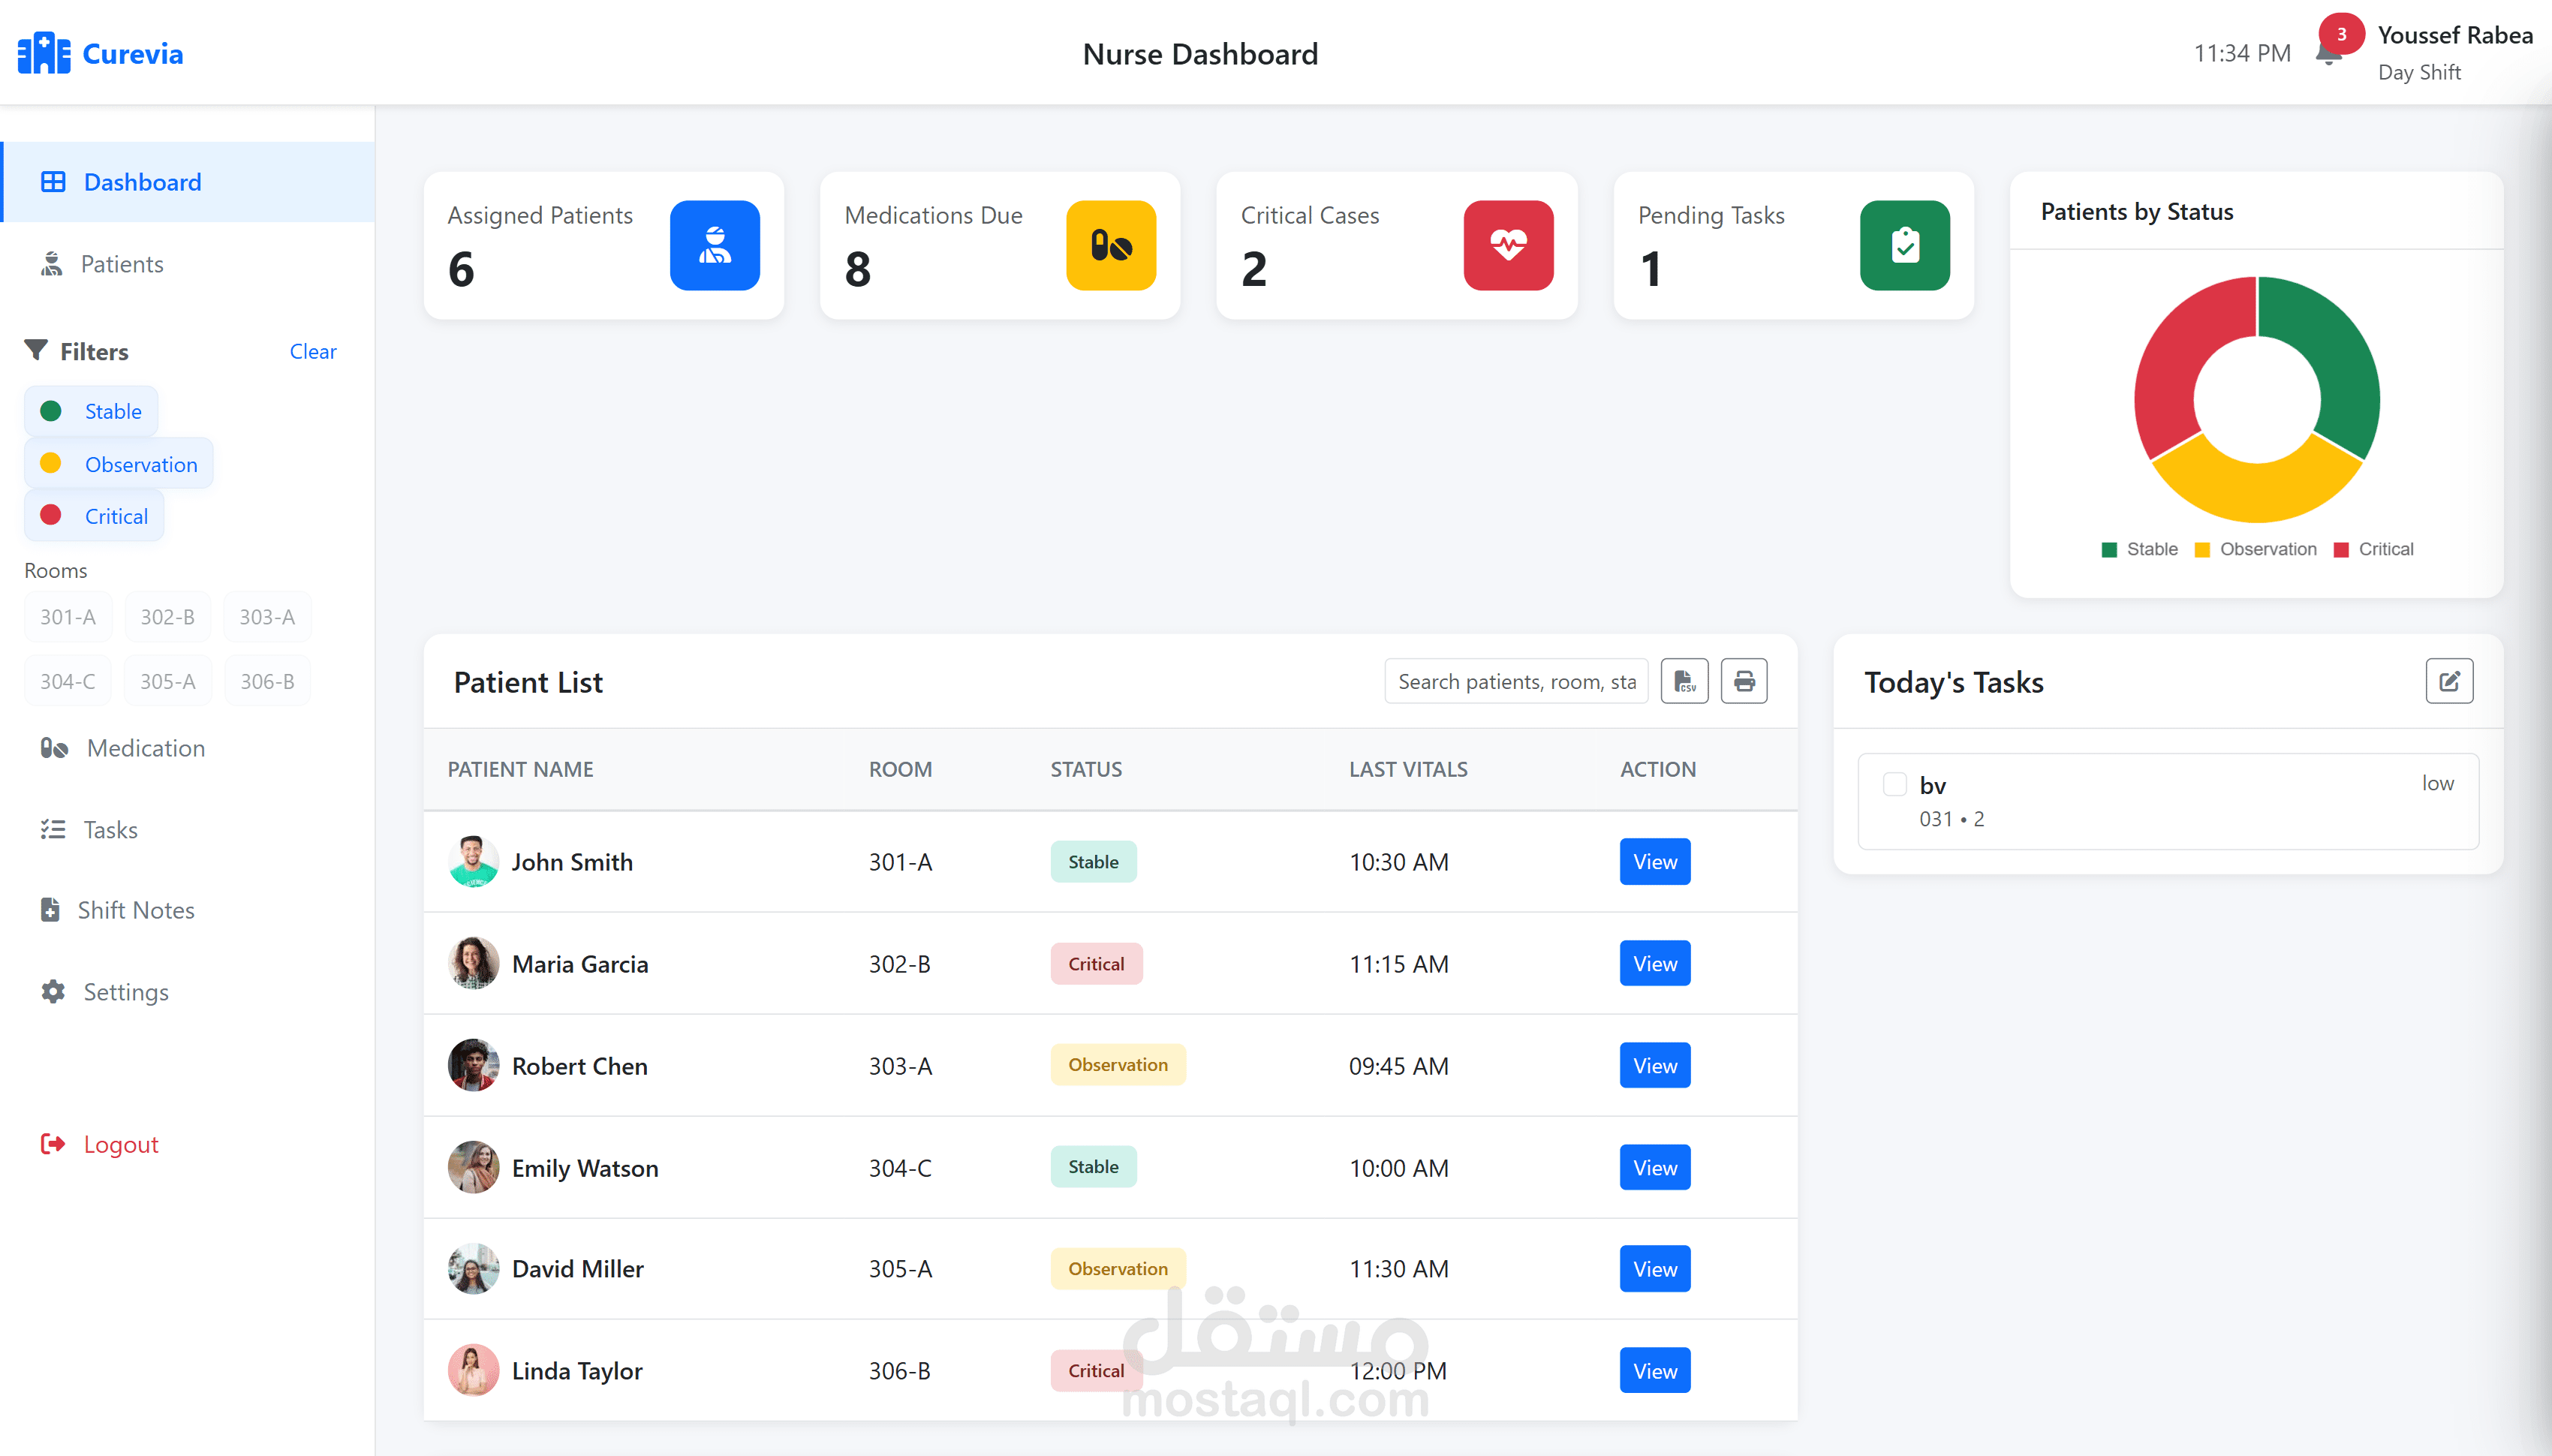Click the Critical Cases red heartbeat icon
The height and width of the screenshot is (1456, 2552).
click(x=1508, y=245)
